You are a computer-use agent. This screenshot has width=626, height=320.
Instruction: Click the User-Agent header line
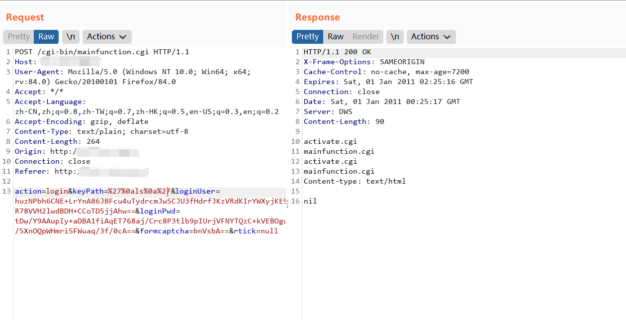click(132, 72)
